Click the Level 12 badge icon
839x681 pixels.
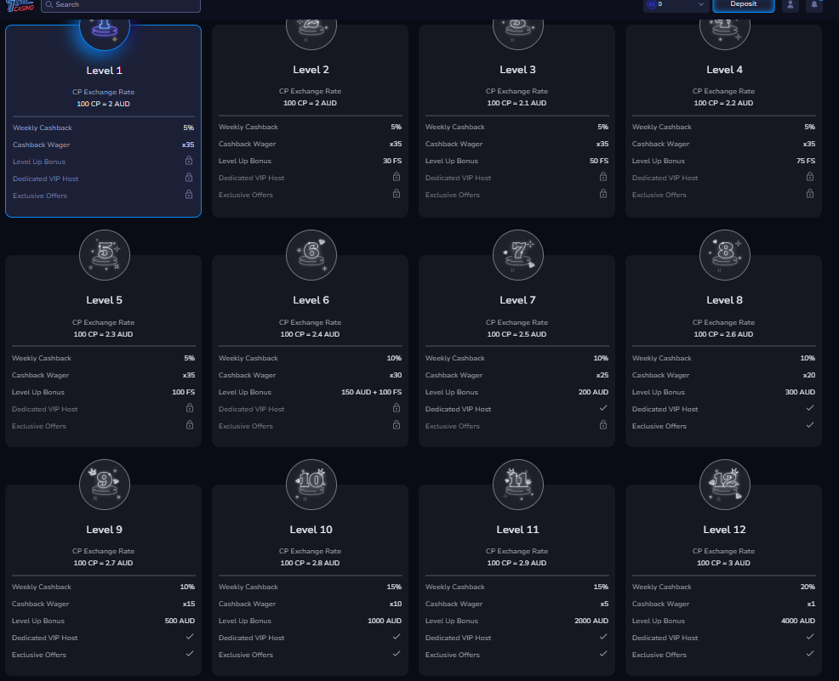[724, 484]
